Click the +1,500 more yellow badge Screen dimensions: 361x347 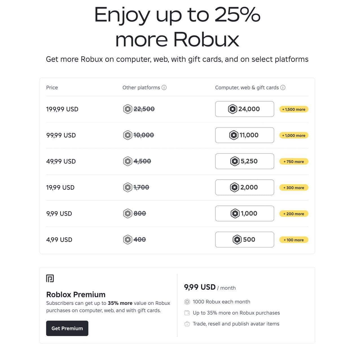point(294,109)
